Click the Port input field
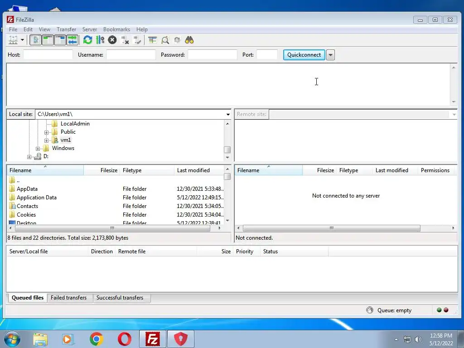 pos(267,55)
